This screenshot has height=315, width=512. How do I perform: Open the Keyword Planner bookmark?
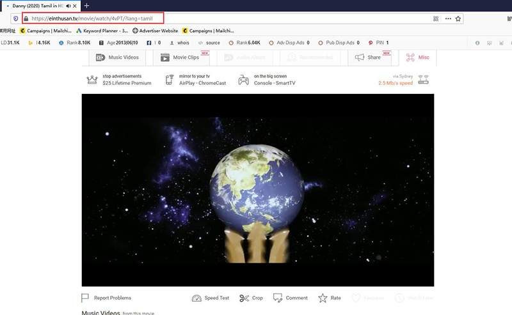pyautogui.click(x=102, y=31)
